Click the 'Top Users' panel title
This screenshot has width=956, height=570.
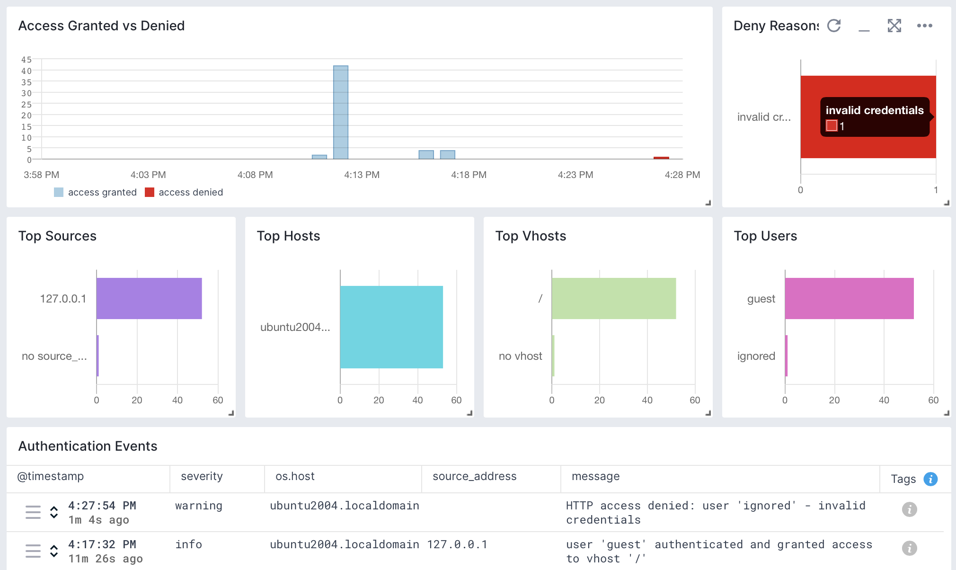pyautogui.click(x=765, y=236)
